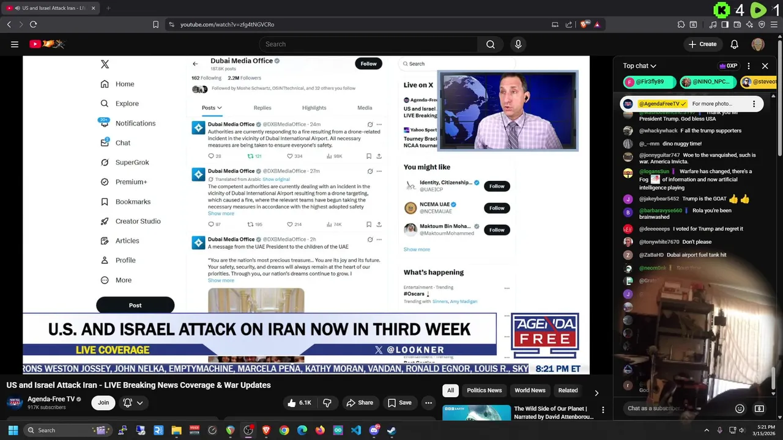
Task: Open more actions ellipsis under video
Action: [x=429, y=403]
